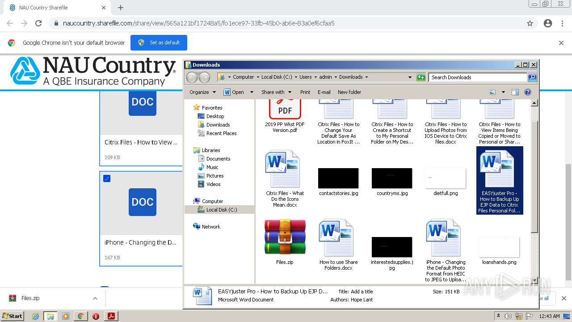572x322 pixels.
Task: Expand the address bar previous locations dropdown
Action: point(410,77)
